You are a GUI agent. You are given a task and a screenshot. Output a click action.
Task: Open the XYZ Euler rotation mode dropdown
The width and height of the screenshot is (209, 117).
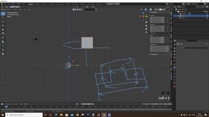click(160, 33)
